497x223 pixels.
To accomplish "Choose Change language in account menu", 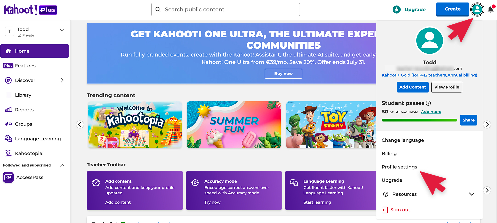I will 403,140.
